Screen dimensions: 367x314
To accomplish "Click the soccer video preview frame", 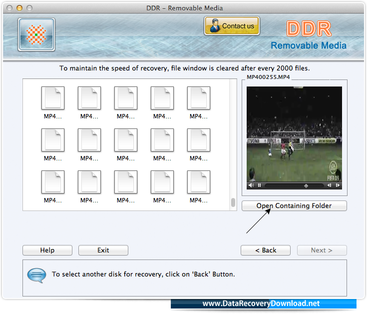I will [x=294, y=134].
